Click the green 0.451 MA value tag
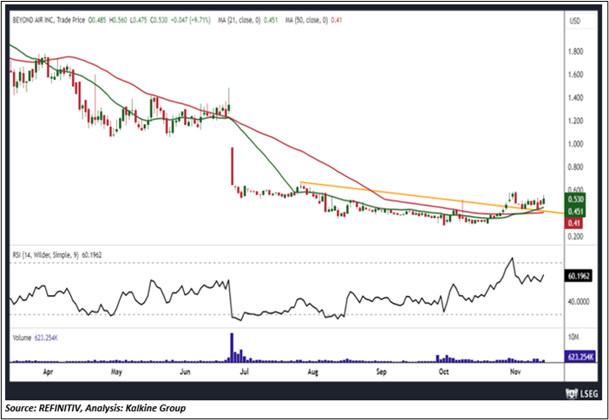The width and height of the screenshot is (609, 420). 577,211
